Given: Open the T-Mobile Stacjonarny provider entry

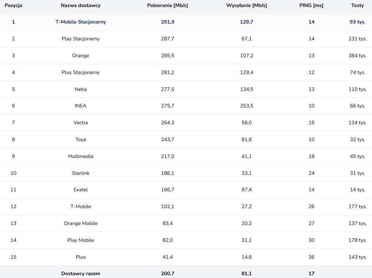Looking at the screenshot, I should [x=81, y=22].
